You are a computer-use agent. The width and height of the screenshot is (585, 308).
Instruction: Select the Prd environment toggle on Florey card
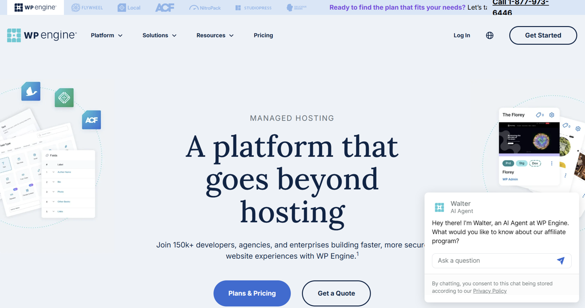pos(508,163)
